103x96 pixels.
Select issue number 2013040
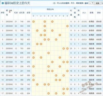9,71
